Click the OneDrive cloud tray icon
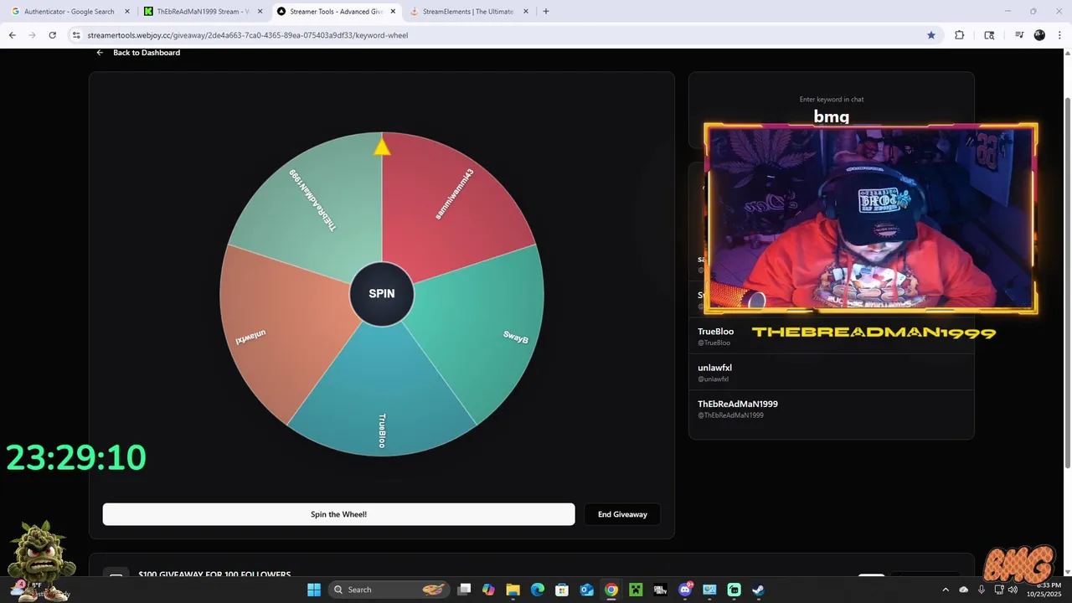The width and height of the screenshot is (1072, 603). click(x=964, y=590)
